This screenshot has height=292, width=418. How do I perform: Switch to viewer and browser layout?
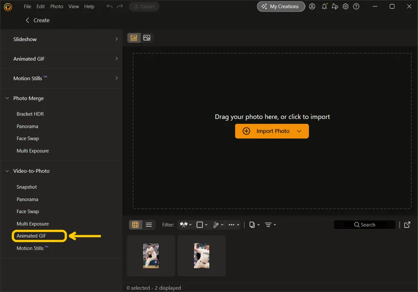134,38
